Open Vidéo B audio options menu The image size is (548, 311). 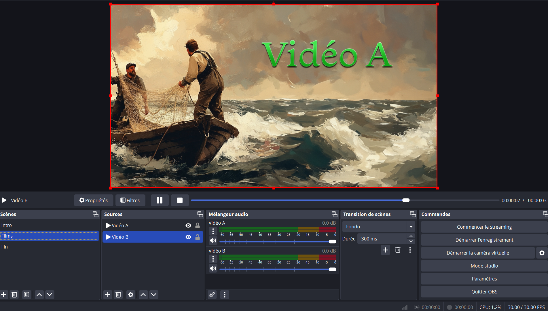point(213,259)
